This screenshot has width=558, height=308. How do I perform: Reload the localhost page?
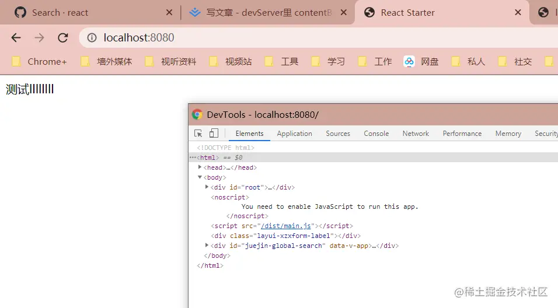pyautogui.click(x=63, y=38)
